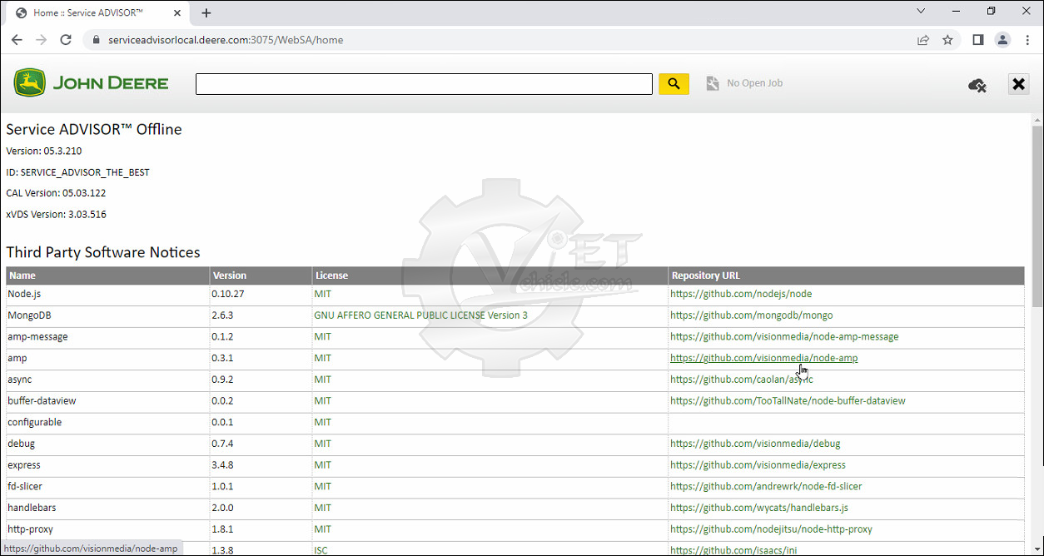Bookmark this page with the star icon
Viewport: 1044px width, 556px height.
point(947,40)
